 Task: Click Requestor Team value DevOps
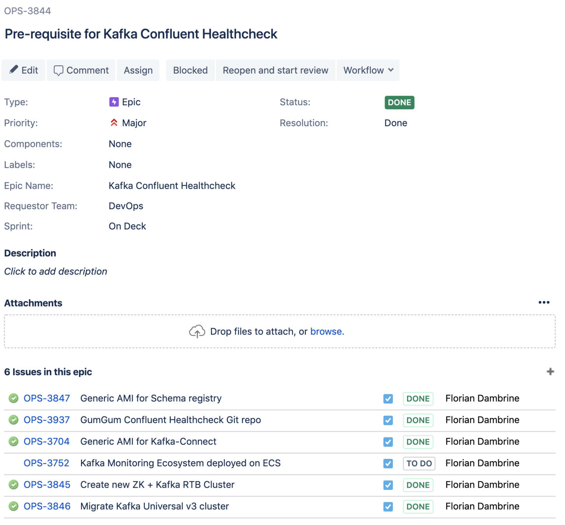[x=126, y=206]
